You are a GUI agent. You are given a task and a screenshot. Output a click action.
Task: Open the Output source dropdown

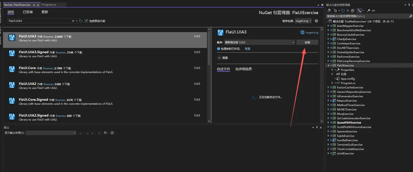click(x=51, y=133)
